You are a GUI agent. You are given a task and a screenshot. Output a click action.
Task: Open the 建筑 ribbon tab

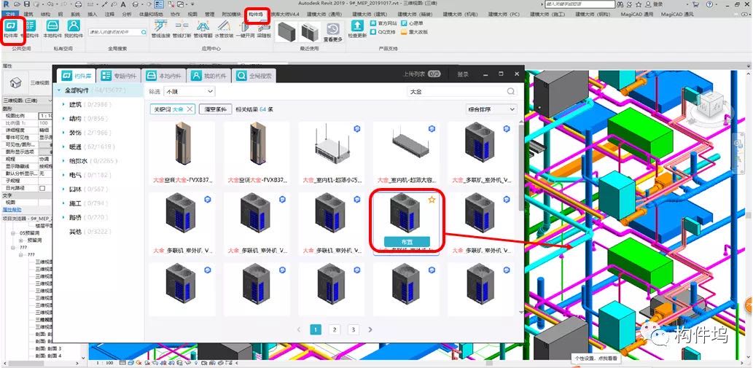click(x=28, y=15)
